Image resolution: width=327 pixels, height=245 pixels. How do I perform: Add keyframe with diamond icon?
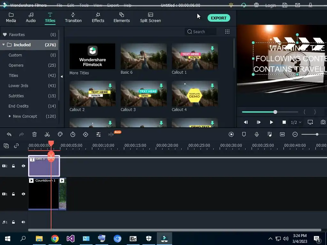[86, 134]
